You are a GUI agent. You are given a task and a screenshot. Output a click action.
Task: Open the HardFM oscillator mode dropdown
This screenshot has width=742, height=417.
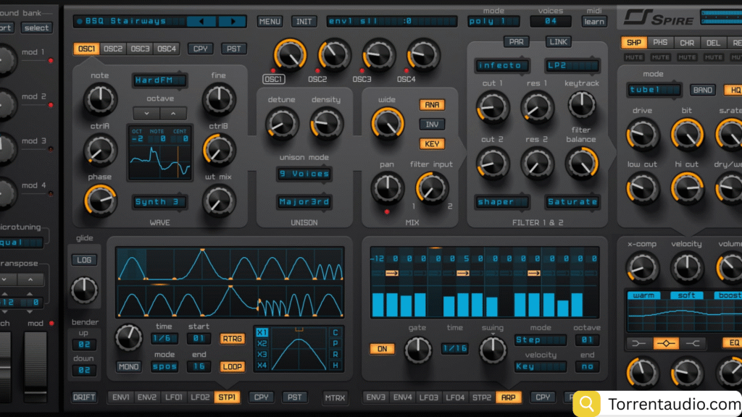coord(159,80)
